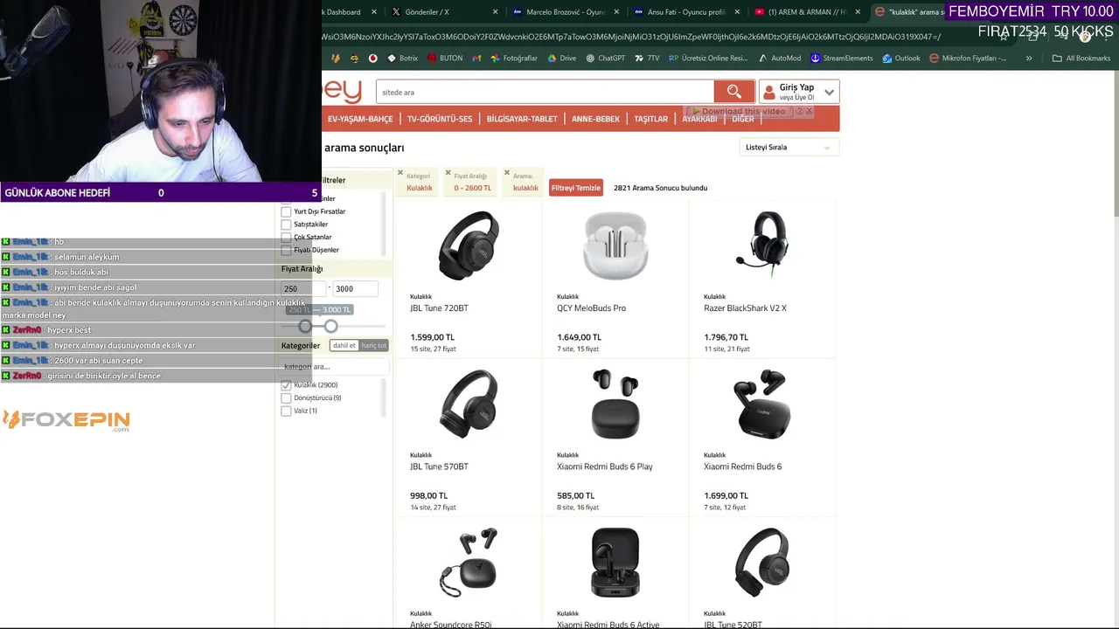Tick the Çok Satanlar checkbox
This screenshot has height=629, width=1119.
(x=286, y=237)
